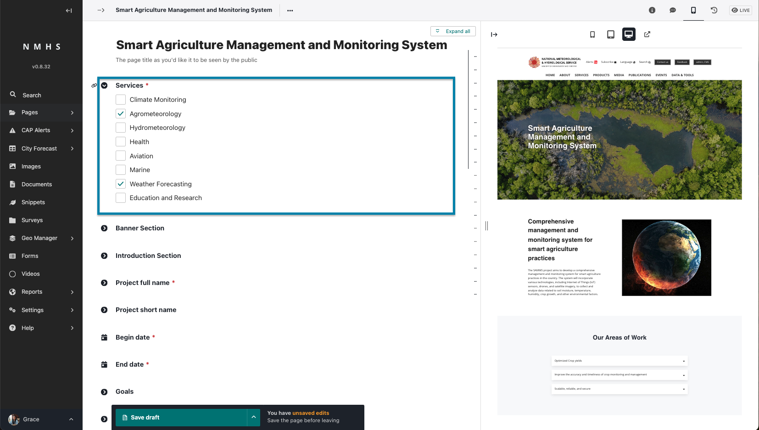This screenshot has height=430, width=759.
Task: Expand the Project full name panel
Action: click(104, 283)
